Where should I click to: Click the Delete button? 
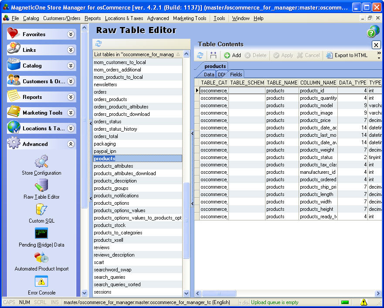pos(255,55)
